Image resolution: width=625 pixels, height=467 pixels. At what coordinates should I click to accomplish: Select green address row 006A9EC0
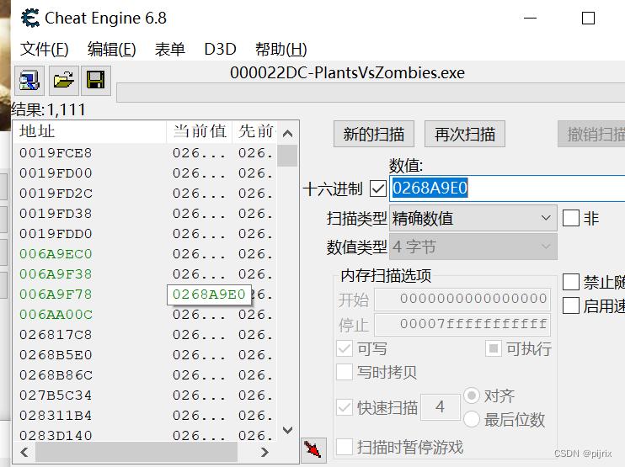[x=145, y=254]
